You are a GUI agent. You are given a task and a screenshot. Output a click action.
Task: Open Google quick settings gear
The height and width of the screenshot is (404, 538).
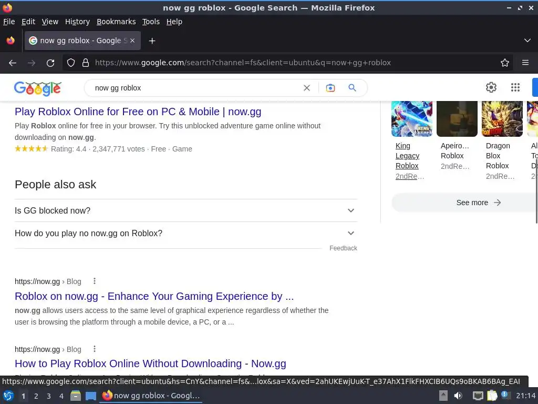pyautogui.click(x=491, y=88)
